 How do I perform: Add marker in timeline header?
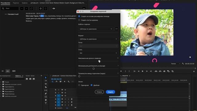pos(65,81)
